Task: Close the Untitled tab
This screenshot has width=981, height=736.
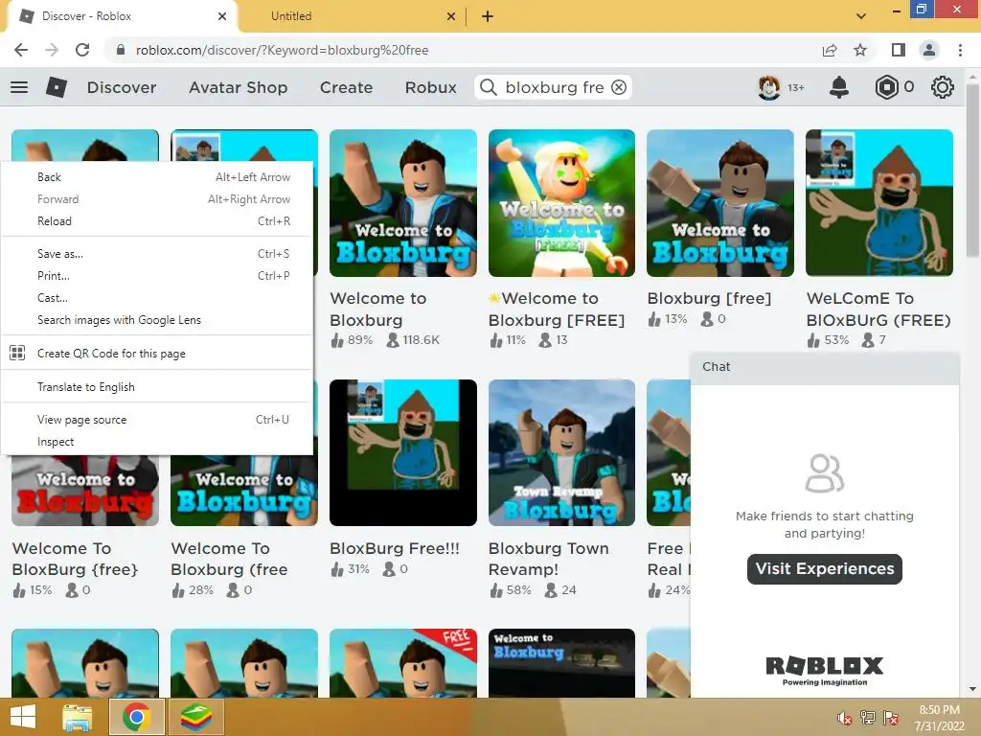Action: [451, 16]
